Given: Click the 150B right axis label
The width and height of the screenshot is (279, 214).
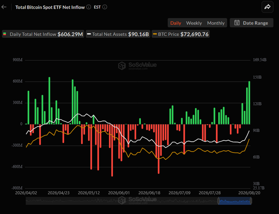Looking at the screenshot, I should point(257,77).
